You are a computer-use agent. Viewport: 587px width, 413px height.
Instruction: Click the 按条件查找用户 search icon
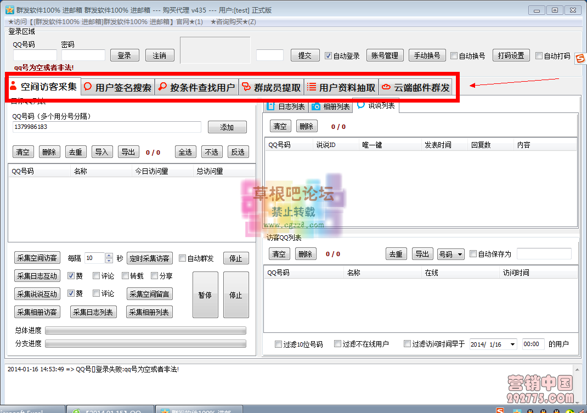point(164,87)
